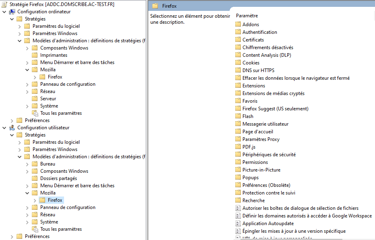Click the Recherche folder icon
This screenshot has height=240, width=375.
point(238,200)
